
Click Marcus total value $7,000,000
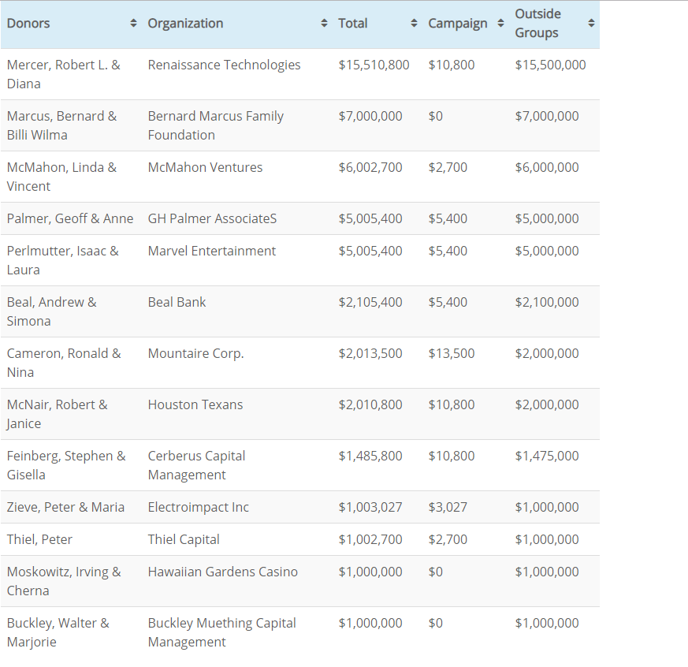[x=370, y=116]
